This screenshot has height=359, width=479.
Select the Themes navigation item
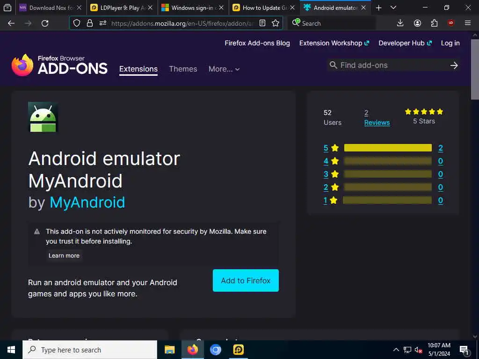183,69
